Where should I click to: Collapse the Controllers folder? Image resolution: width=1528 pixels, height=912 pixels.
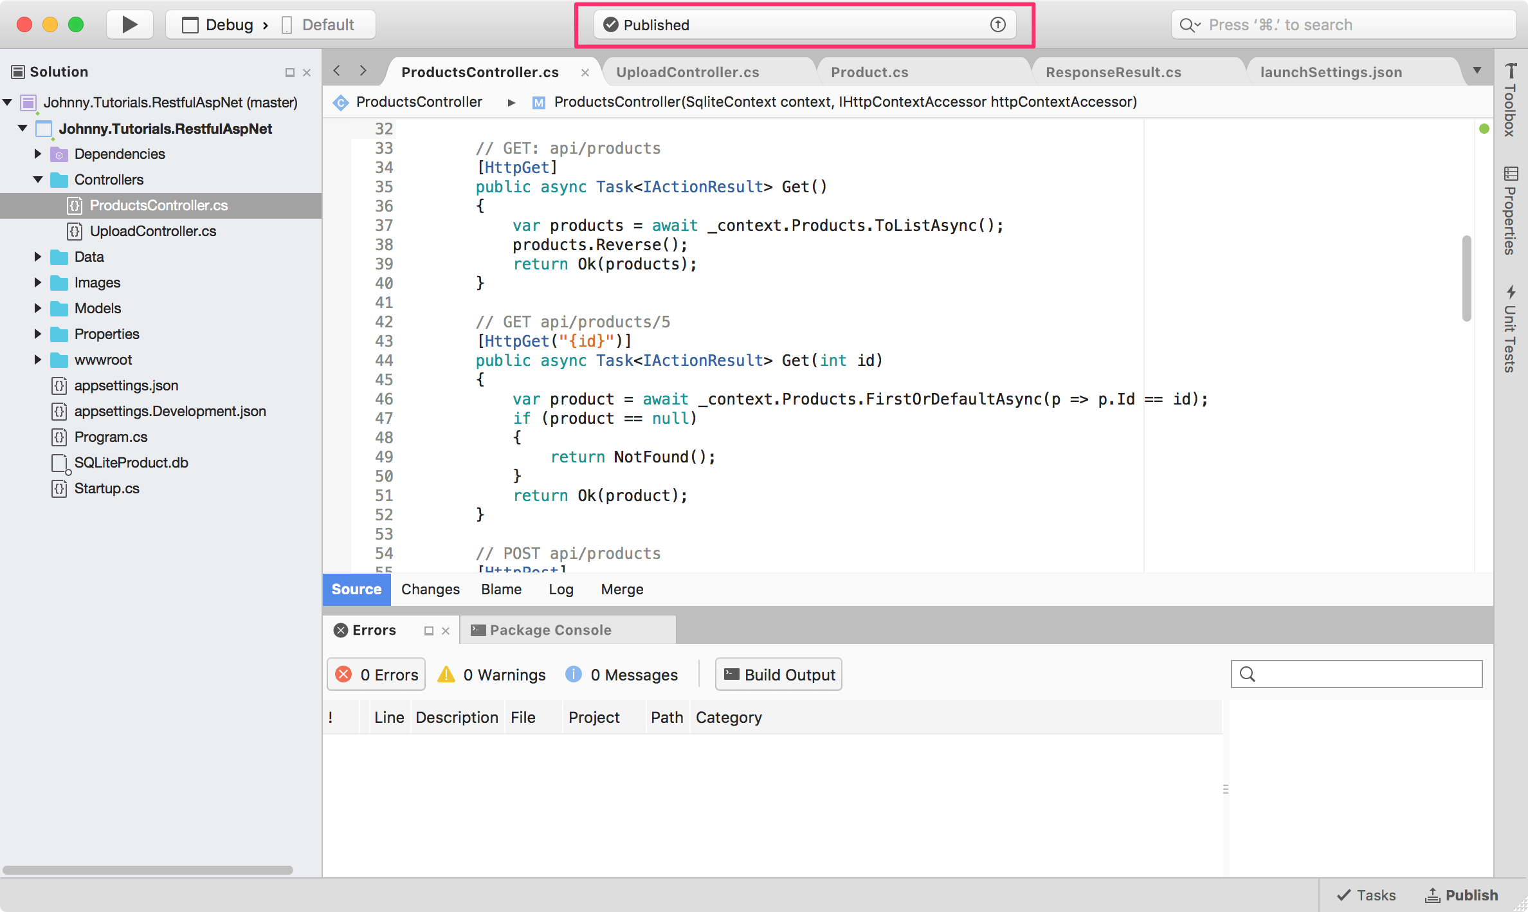(x=38, y=179)
